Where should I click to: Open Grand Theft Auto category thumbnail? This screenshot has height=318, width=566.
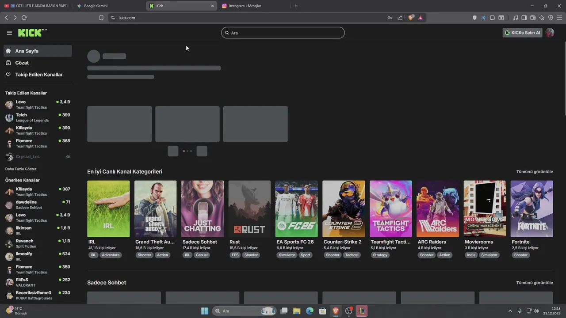click(155, 208)
